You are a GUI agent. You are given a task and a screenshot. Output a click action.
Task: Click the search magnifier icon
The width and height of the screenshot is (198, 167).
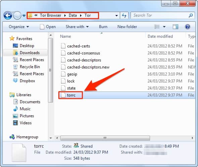pos(191,15)
